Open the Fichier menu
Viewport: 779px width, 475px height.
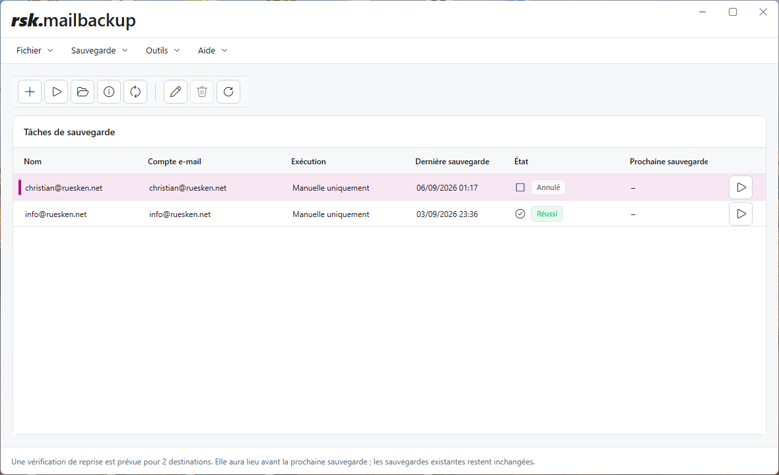point(35,51)
